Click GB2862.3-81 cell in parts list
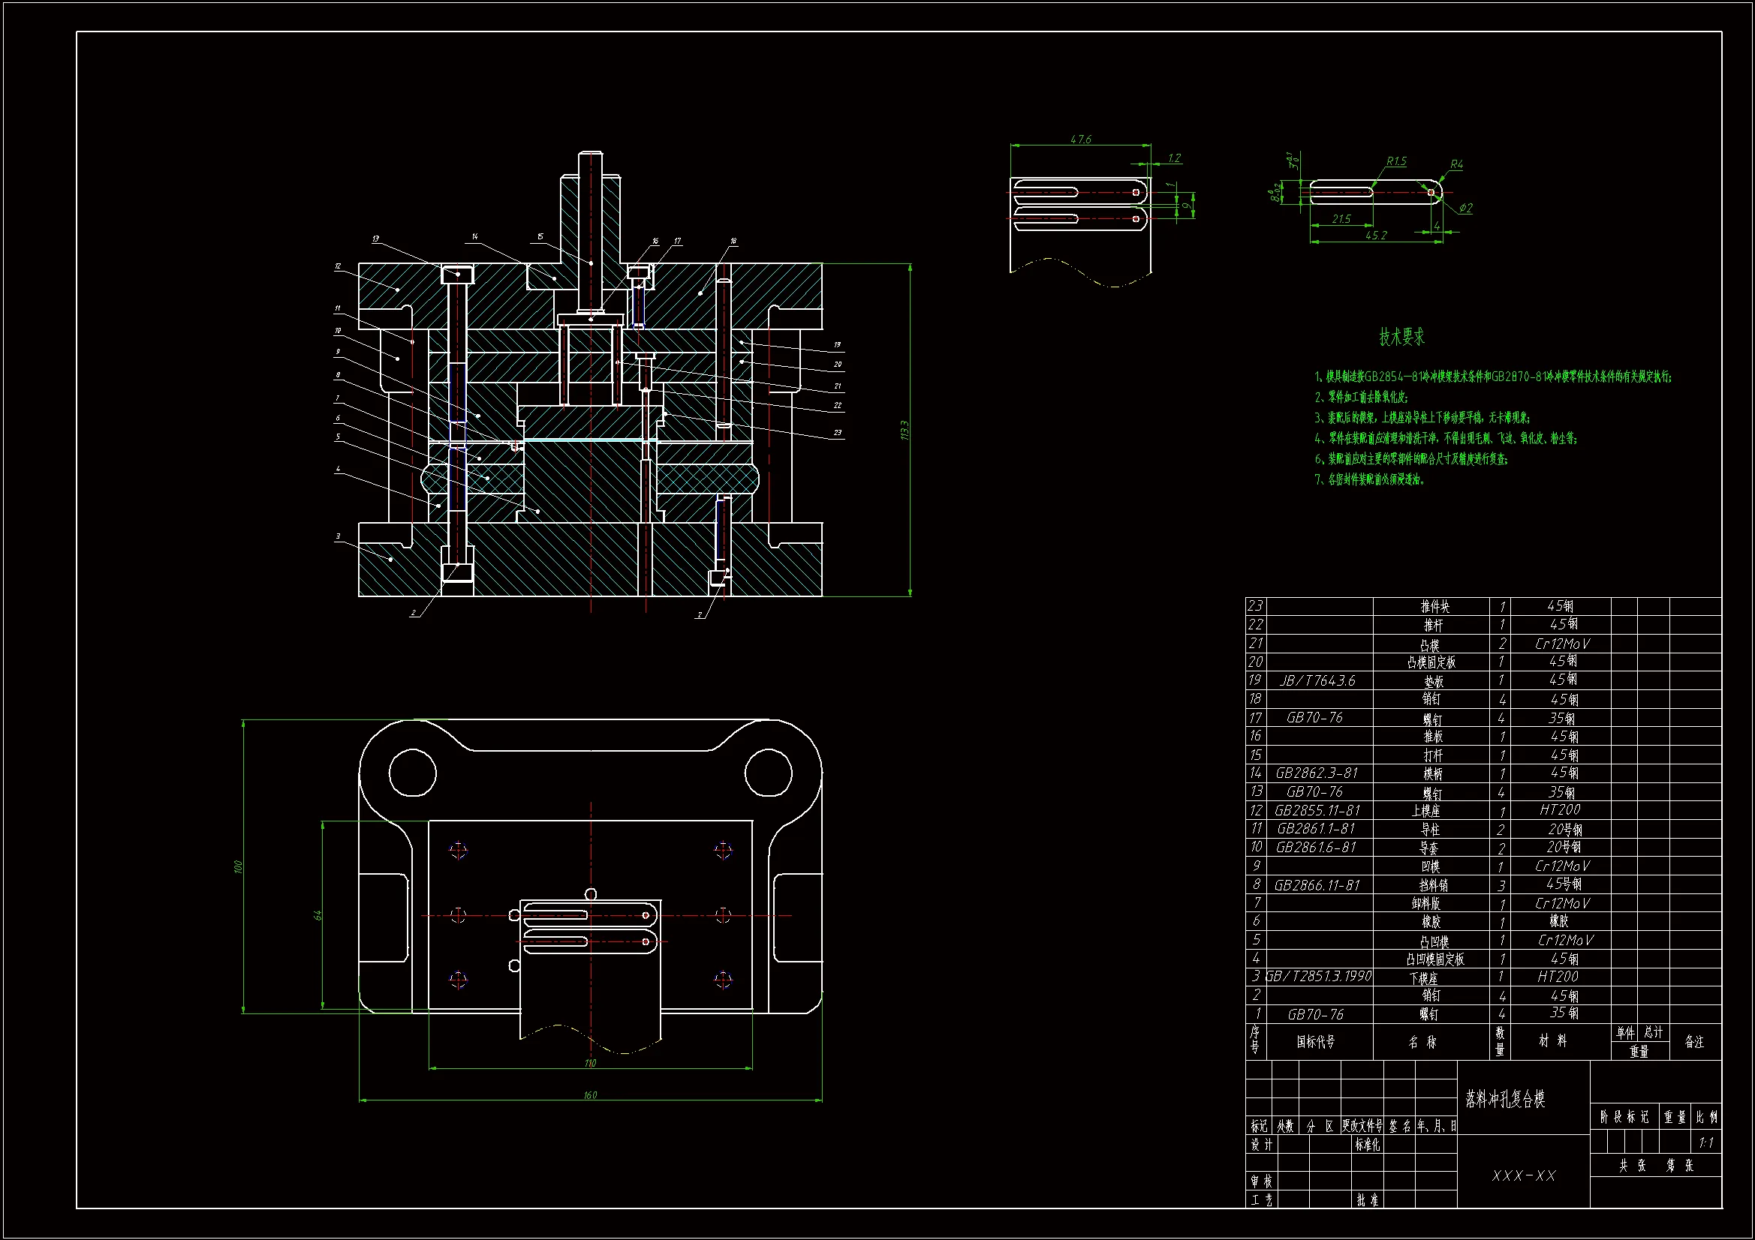Viewport: 1755px width, 1240px height. pyautogui.click(x=1317, y=773)
